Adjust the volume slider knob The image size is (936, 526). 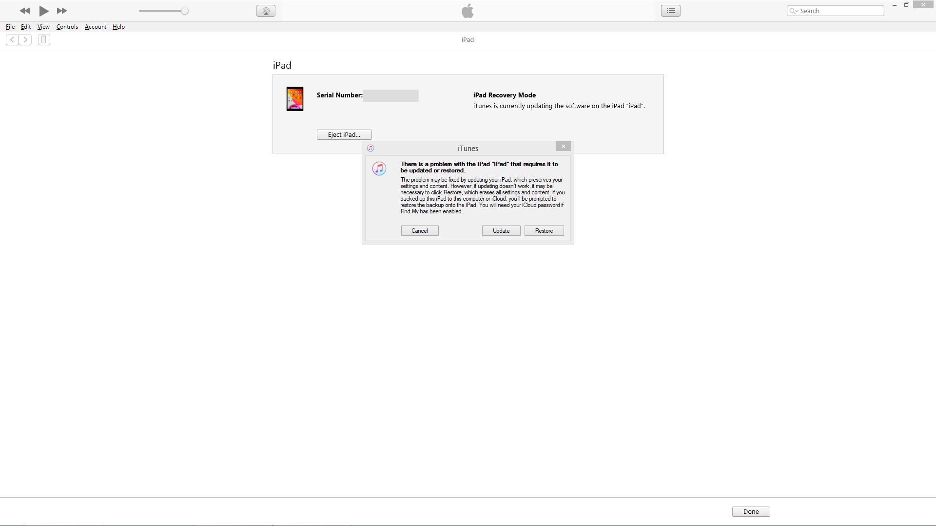tap(185, 11)
